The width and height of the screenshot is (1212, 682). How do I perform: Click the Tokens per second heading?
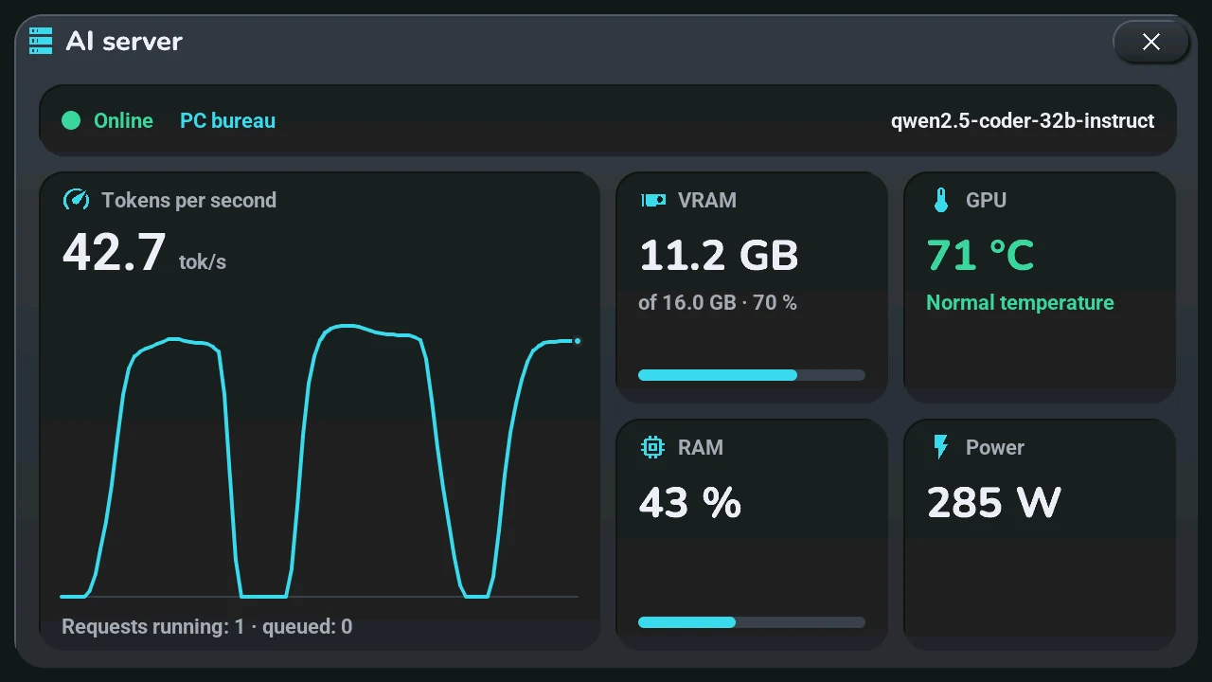coord(189,200)
